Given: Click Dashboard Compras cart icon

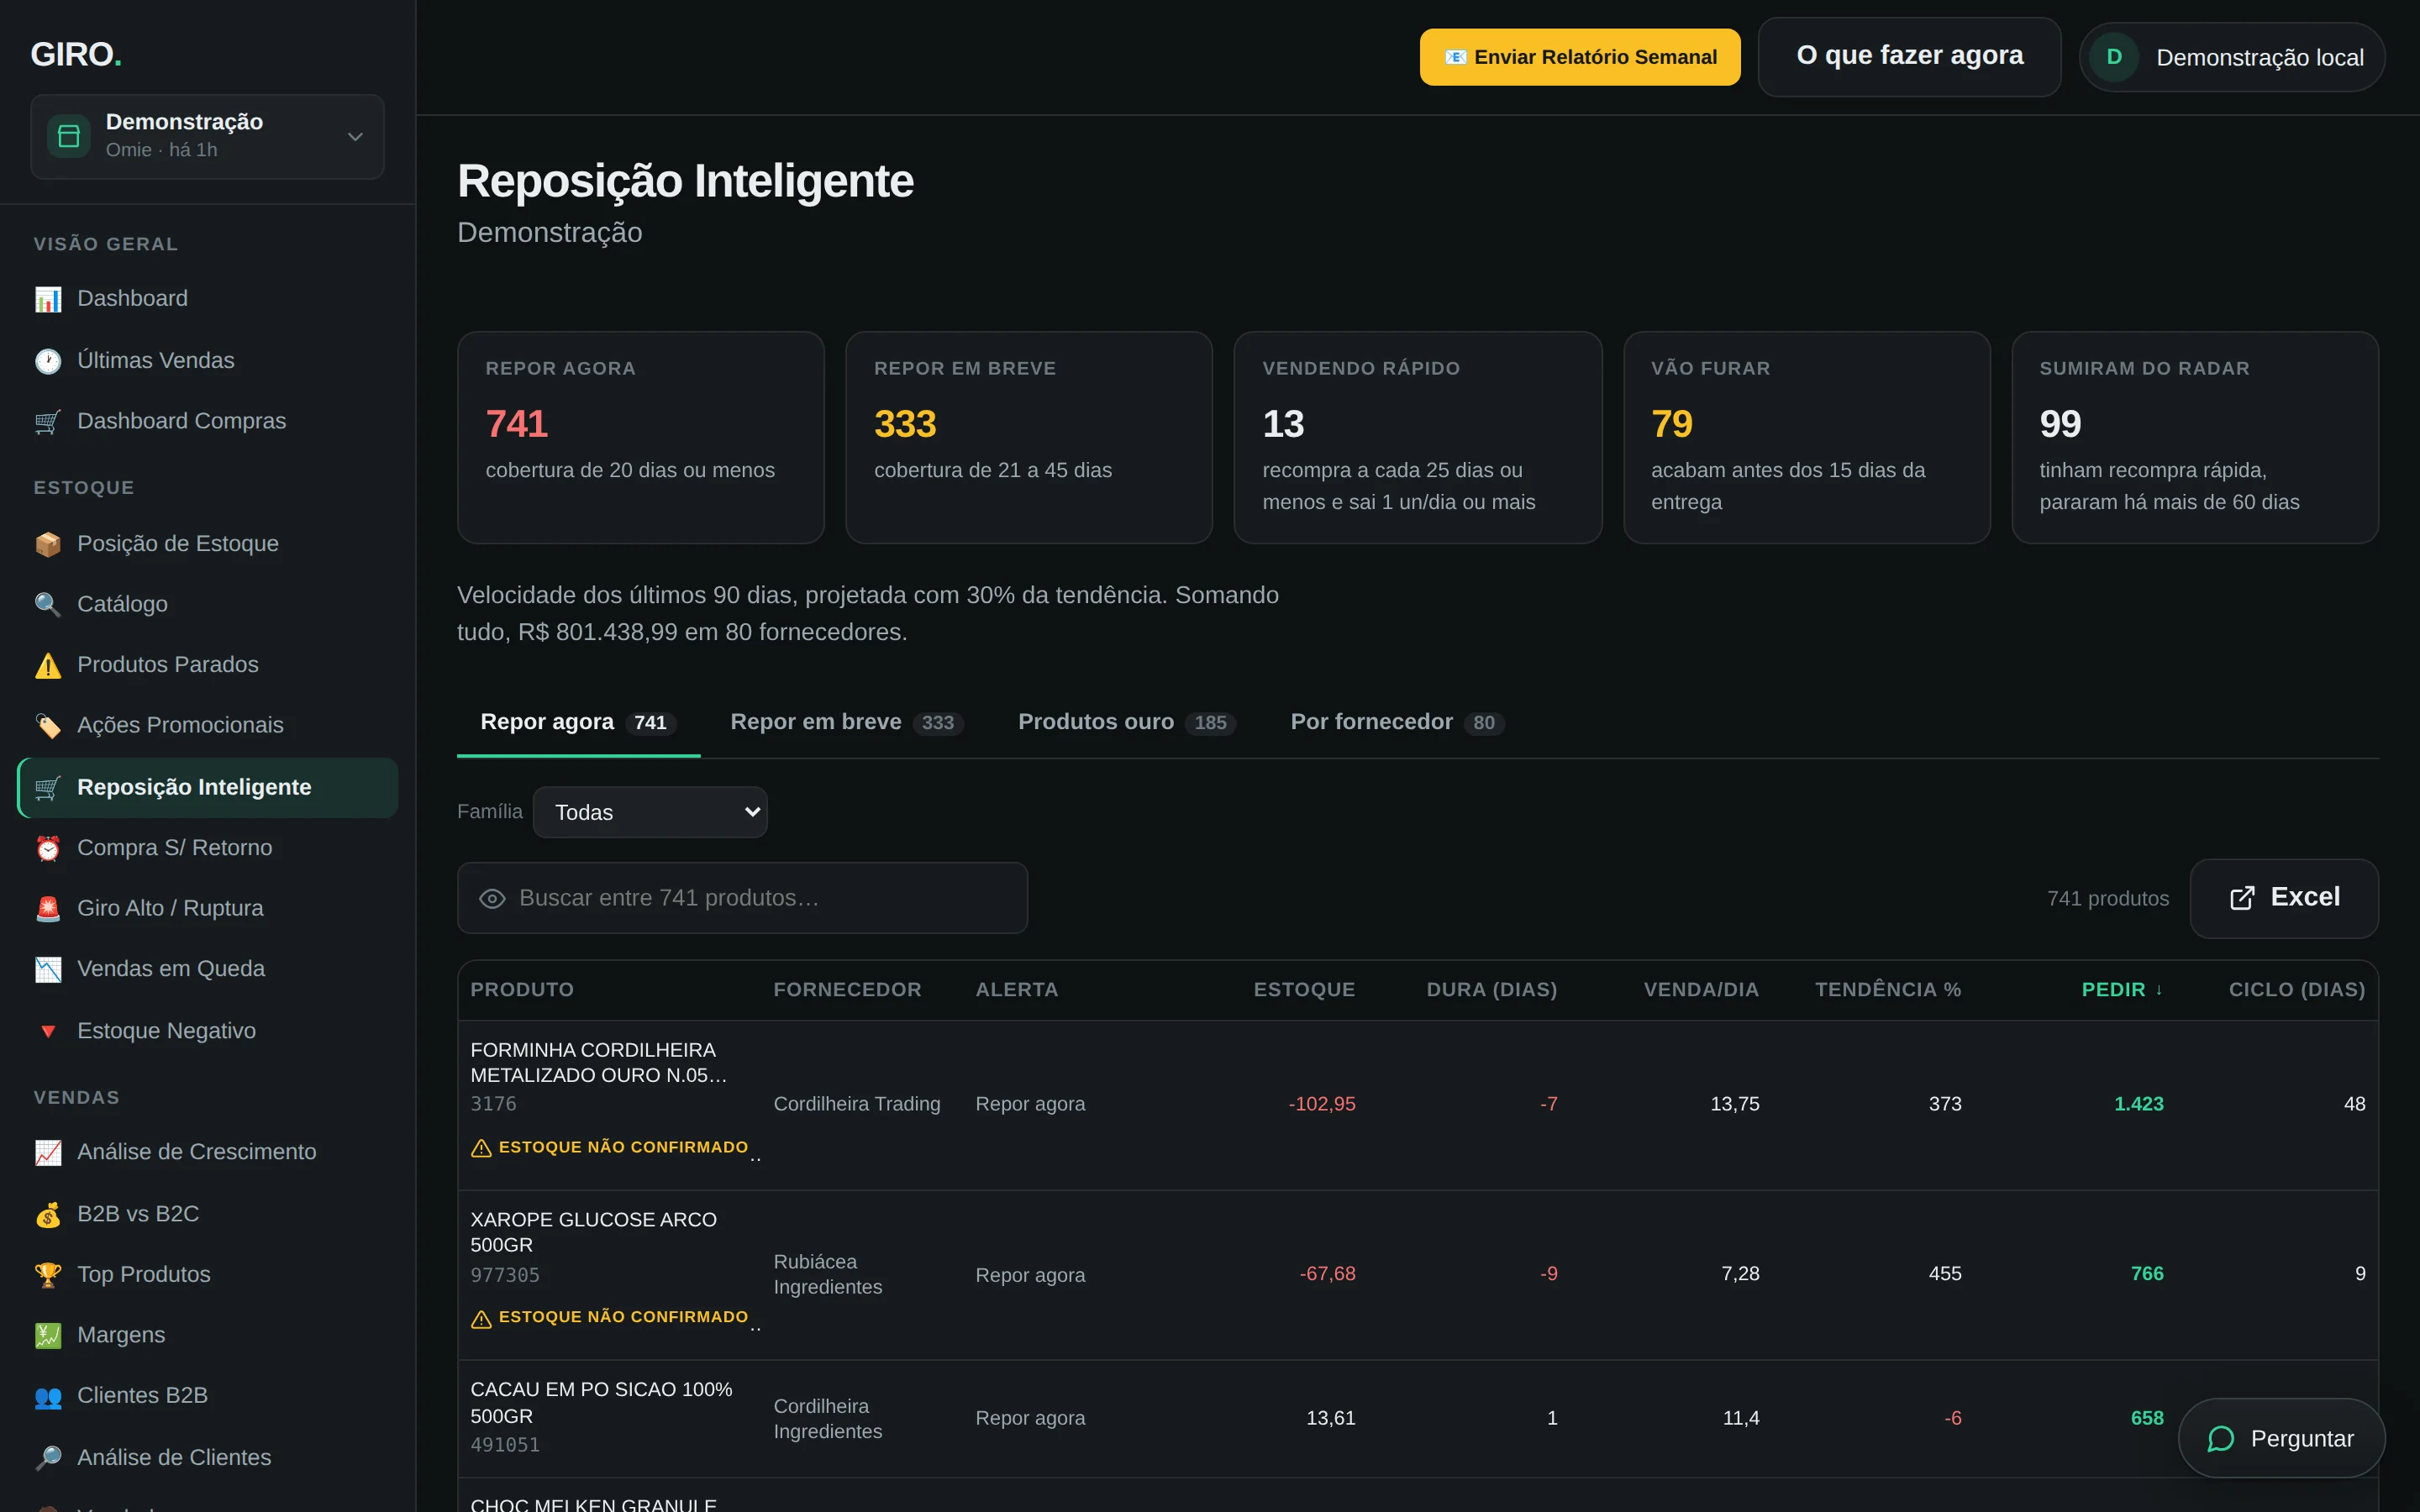Looking at the screenshot, I should [48, 422].
